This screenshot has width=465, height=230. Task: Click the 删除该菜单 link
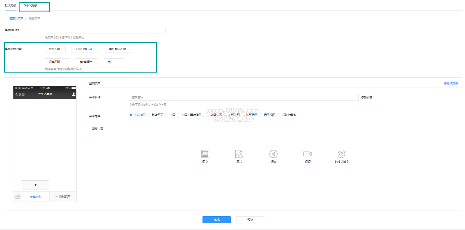click(451, 84)
